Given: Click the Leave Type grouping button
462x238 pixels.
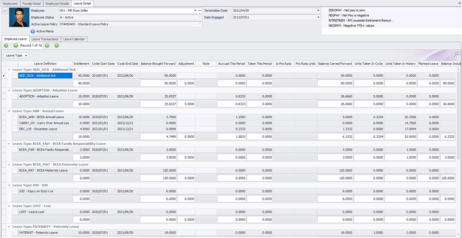Looking at the screenshot, I should [x=16, y=55].
